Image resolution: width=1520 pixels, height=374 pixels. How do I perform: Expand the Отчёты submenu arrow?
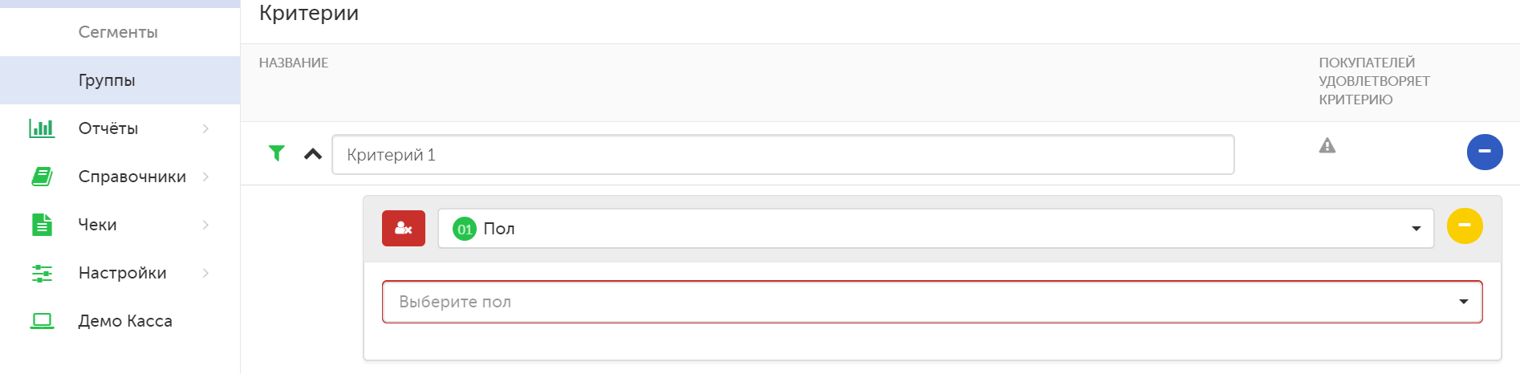206,128
